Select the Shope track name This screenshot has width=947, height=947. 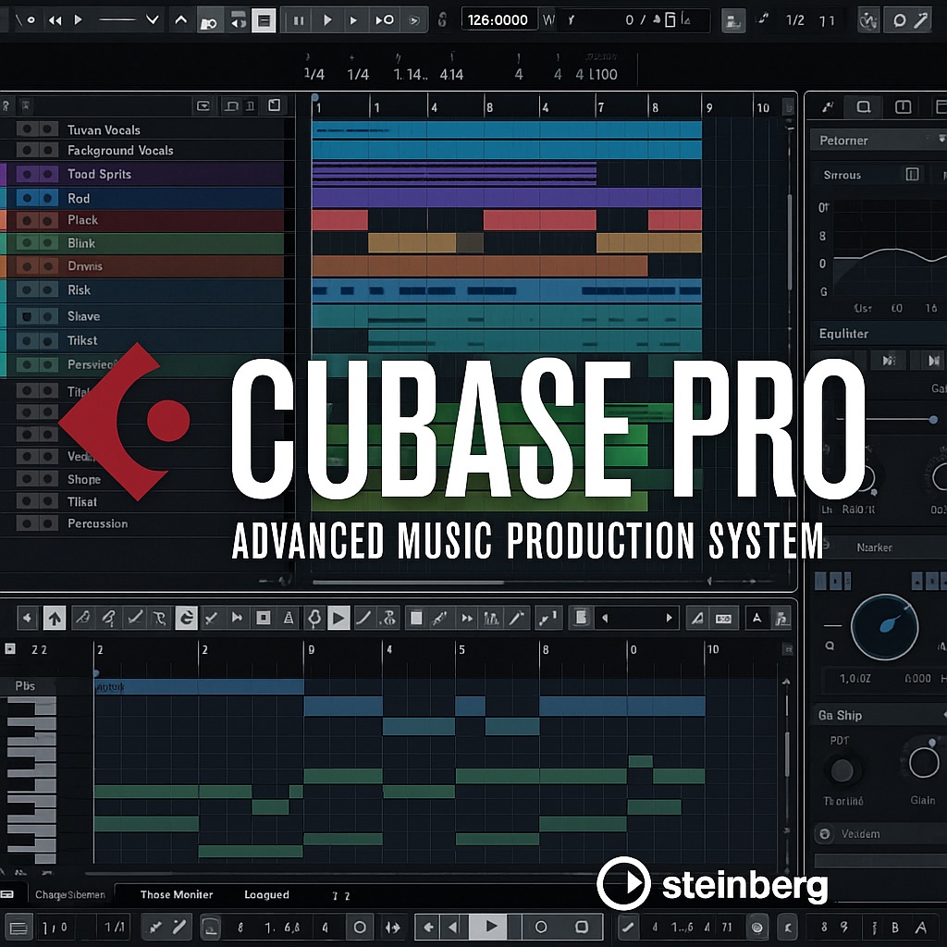(84, 479)
